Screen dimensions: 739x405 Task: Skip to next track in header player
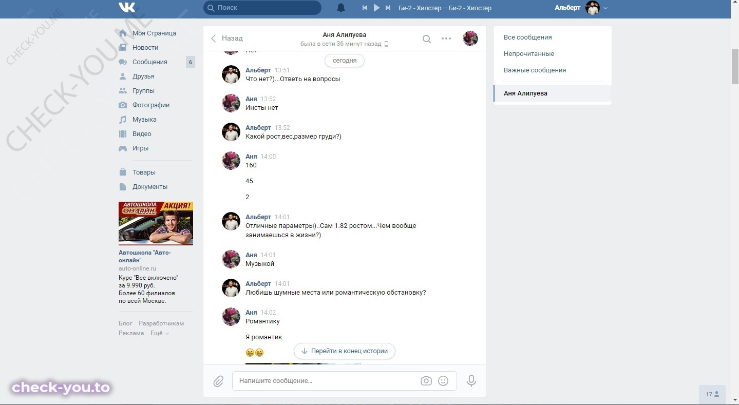(388, 8)
